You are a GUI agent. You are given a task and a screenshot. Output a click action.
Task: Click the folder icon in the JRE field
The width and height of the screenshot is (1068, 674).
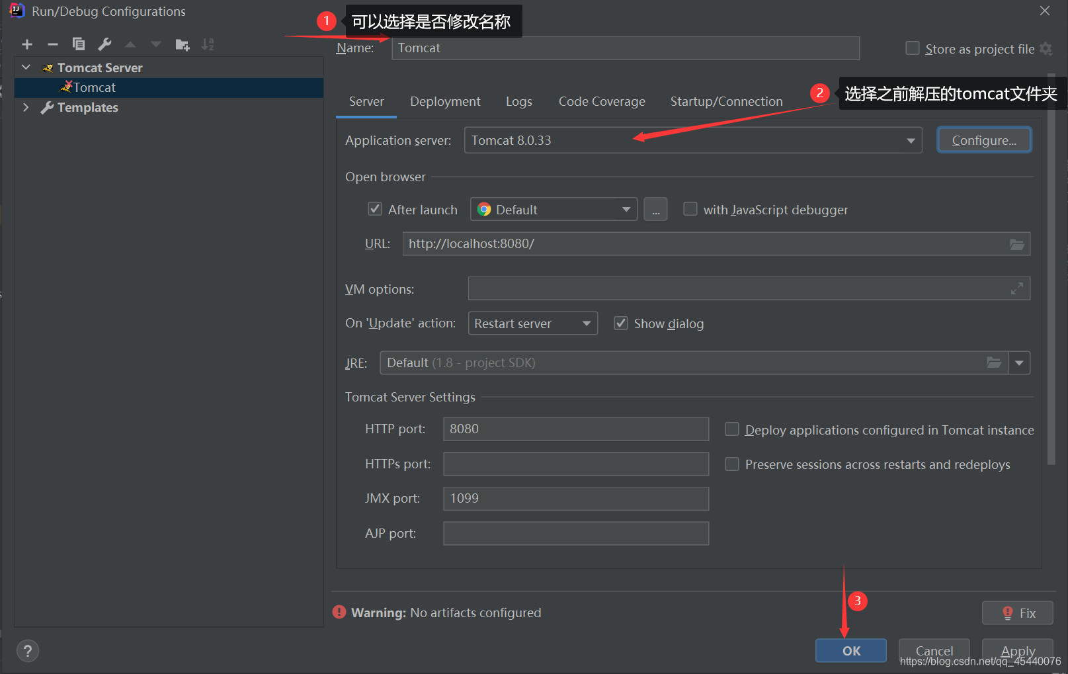[x=993, y=362]
